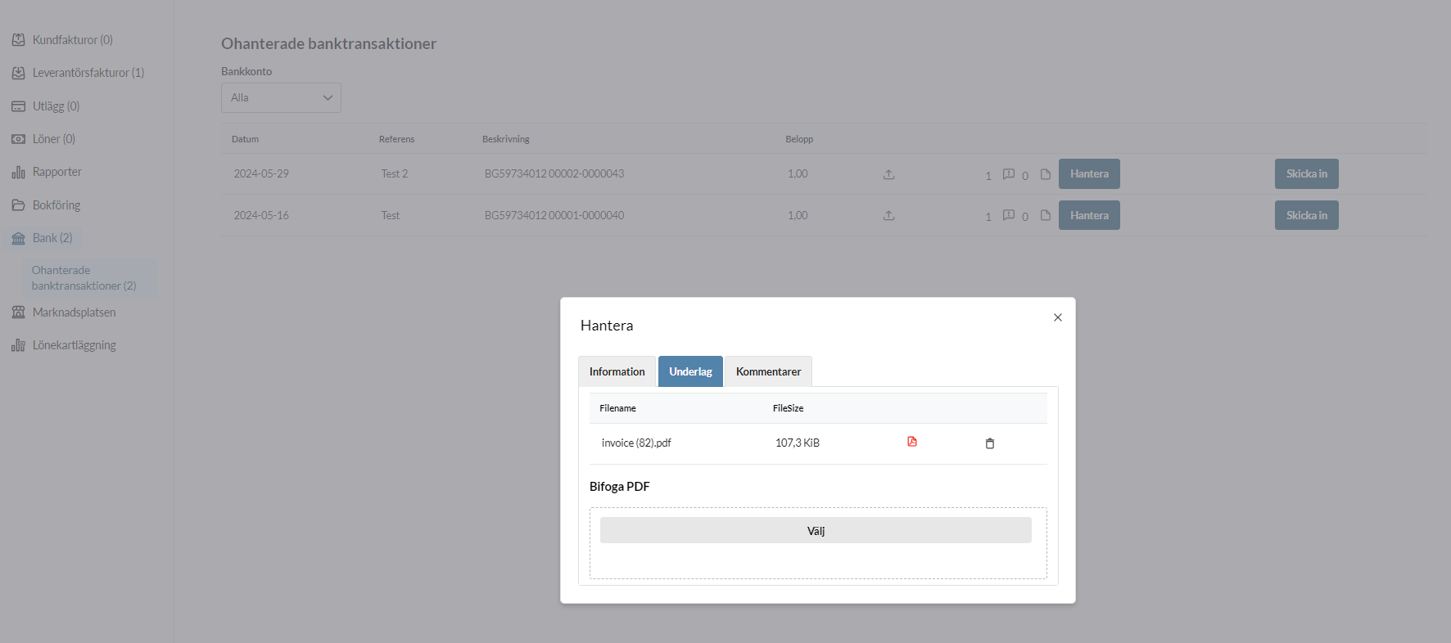Click the Välj file chooser button
This screenshot has width=1451, height=643.
click(816, 530)
